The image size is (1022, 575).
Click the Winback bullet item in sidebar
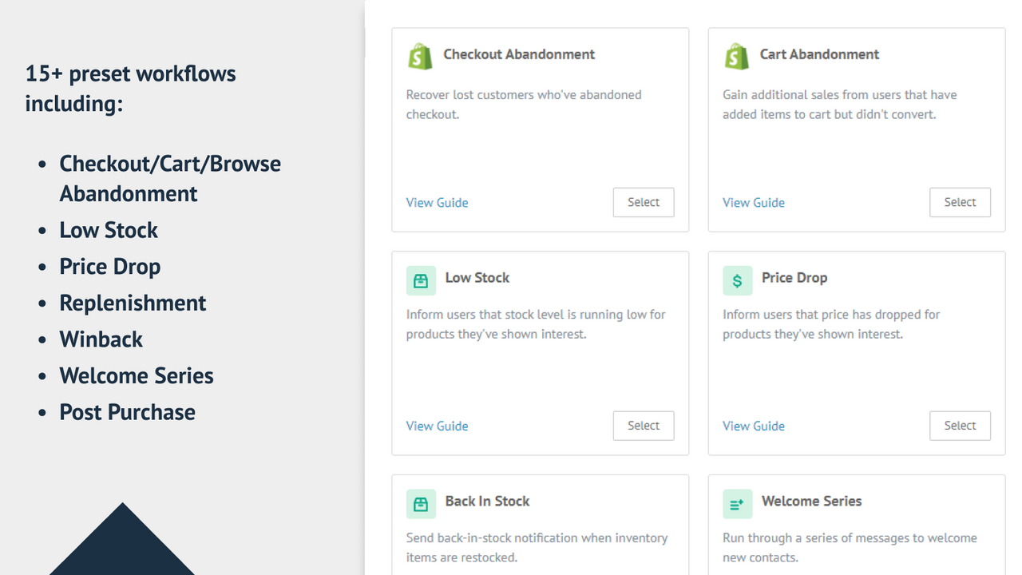[x=101, y=339]
